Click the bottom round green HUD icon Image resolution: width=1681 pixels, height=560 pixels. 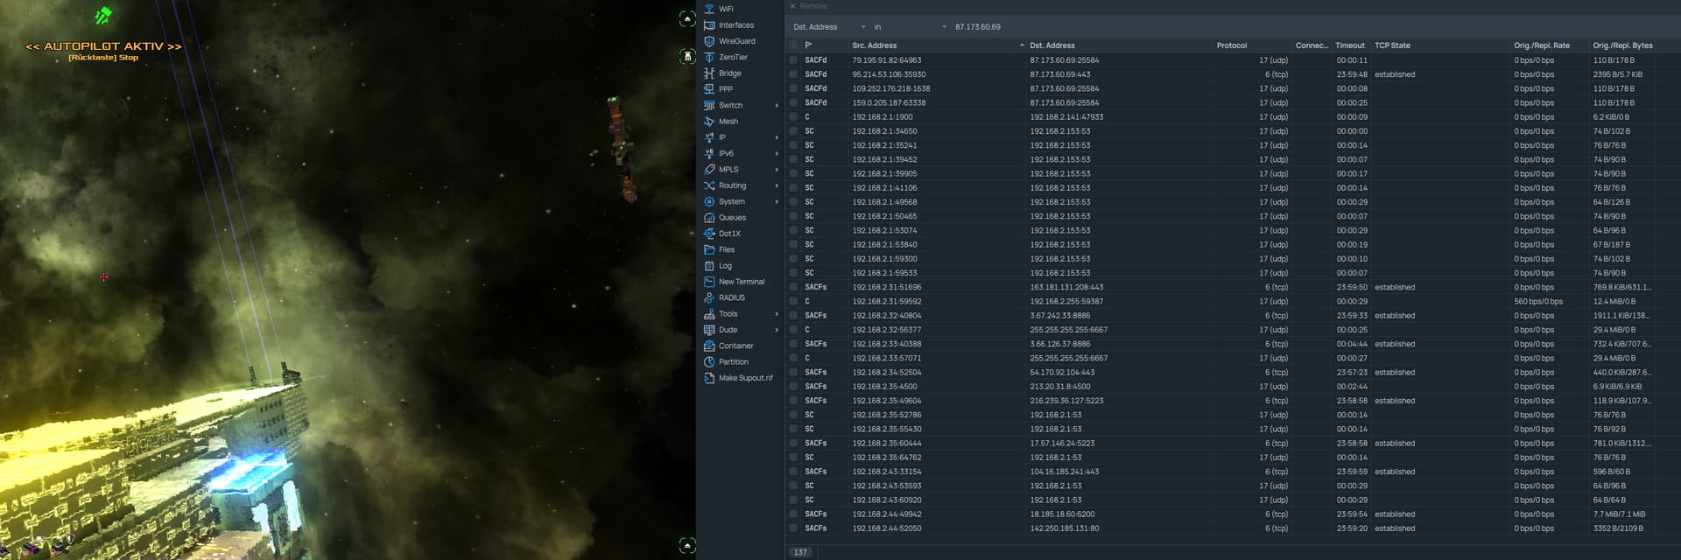pyautogui.click(x=687, y=545)
